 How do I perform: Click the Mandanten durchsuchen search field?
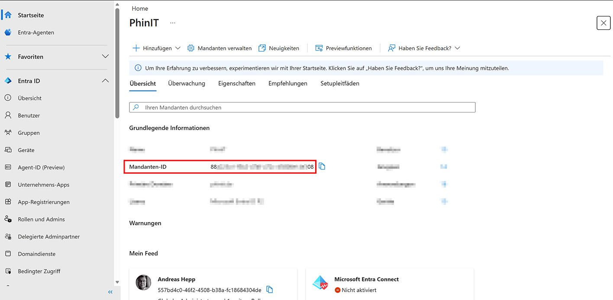302,107
